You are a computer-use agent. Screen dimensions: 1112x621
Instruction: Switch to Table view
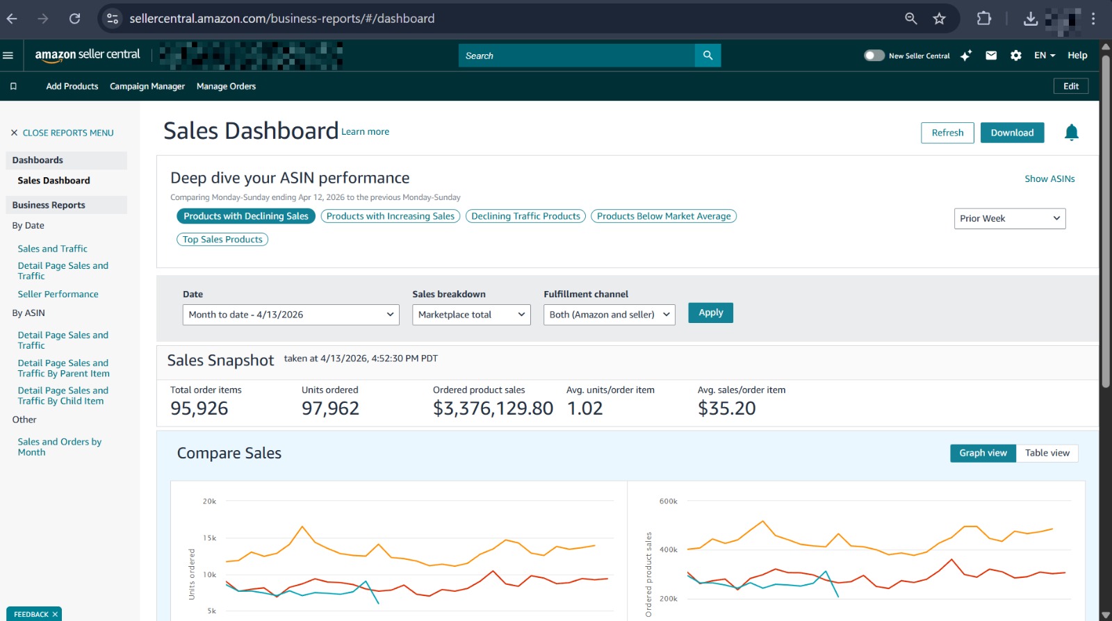click(x=1047, y=453)
